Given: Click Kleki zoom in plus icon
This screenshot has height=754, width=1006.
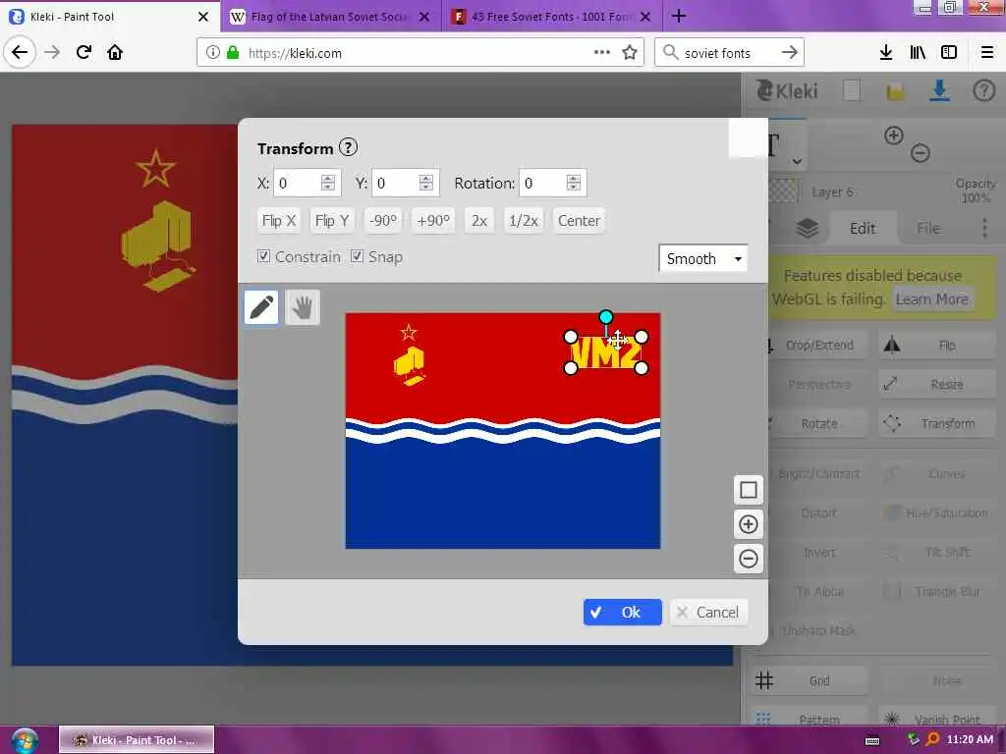Looking at the screenshot, I should (x=894, y=135).
